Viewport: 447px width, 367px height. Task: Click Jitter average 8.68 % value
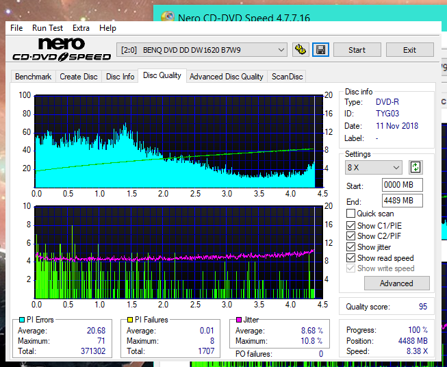(x=312, y=331)
